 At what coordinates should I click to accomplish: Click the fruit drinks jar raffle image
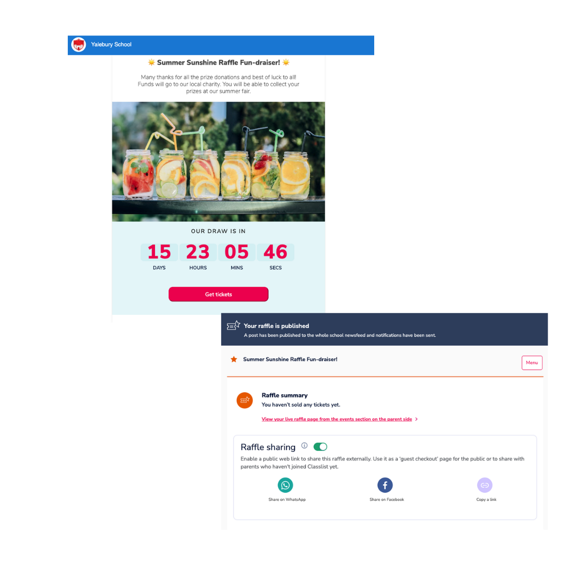(218, 161)
